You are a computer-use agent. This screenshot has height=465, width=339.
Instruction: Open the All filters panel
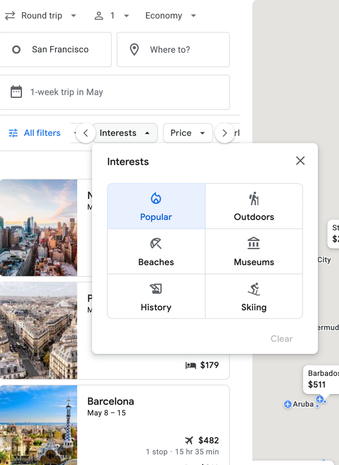(34, 133)
